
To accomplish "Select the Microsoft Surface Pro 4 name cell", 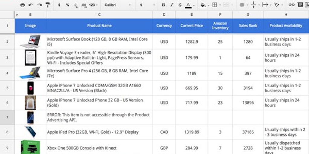I will [x=99, y=73].
